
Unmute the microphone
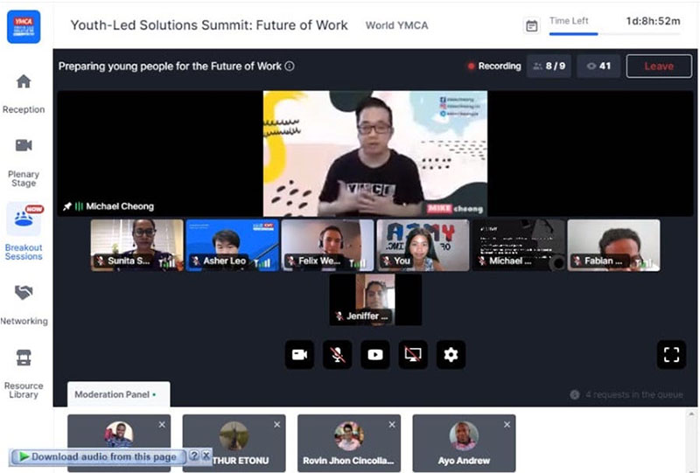(338, 355)
